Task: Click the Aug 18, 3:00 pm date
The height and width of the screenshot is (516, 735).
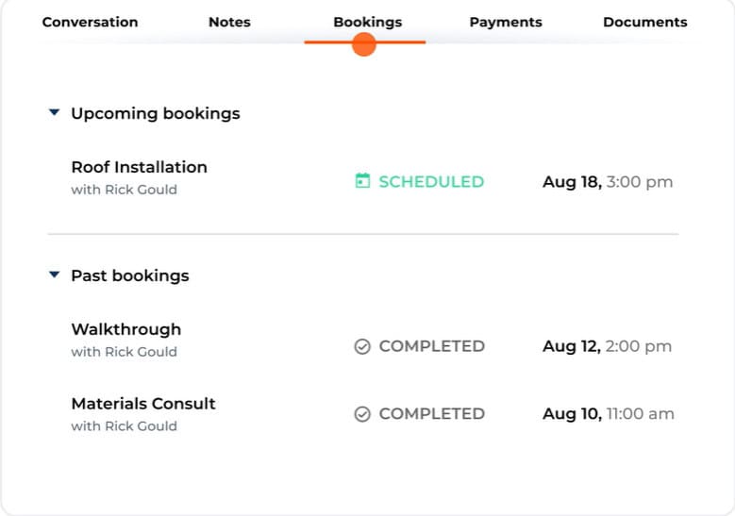Action: 608,181
